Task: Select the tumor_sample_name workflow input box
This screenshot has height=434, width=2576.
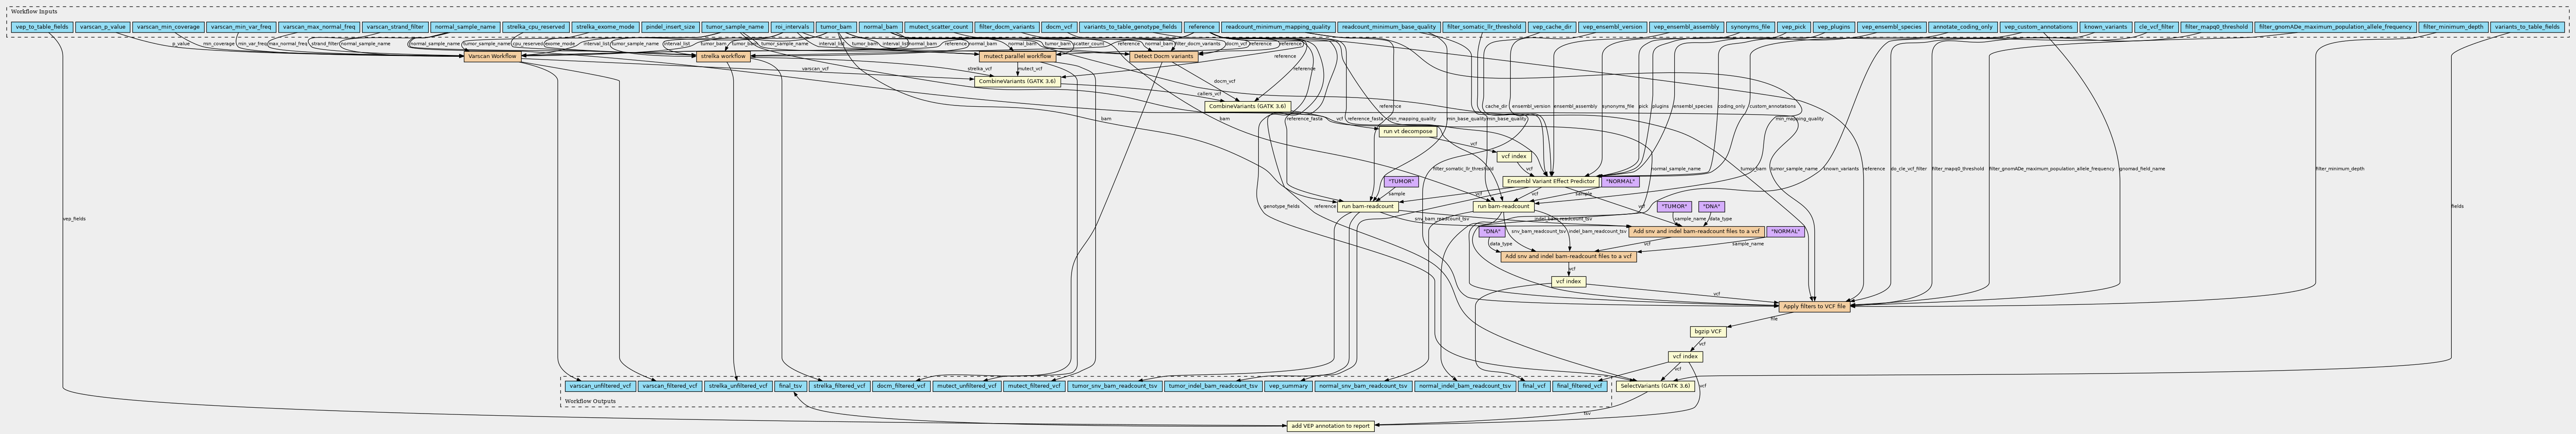Action: pyautogui.click(x=735, y=27)
